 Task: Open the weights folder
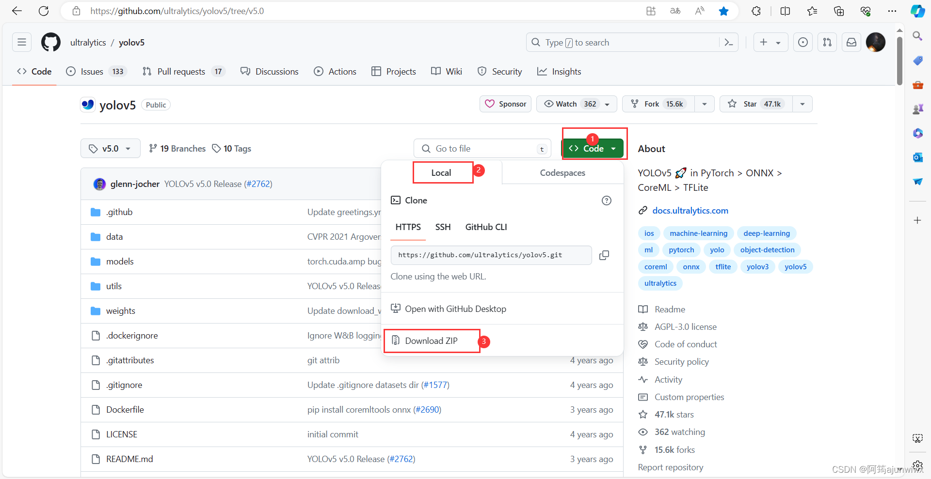[x=121, y=311]
